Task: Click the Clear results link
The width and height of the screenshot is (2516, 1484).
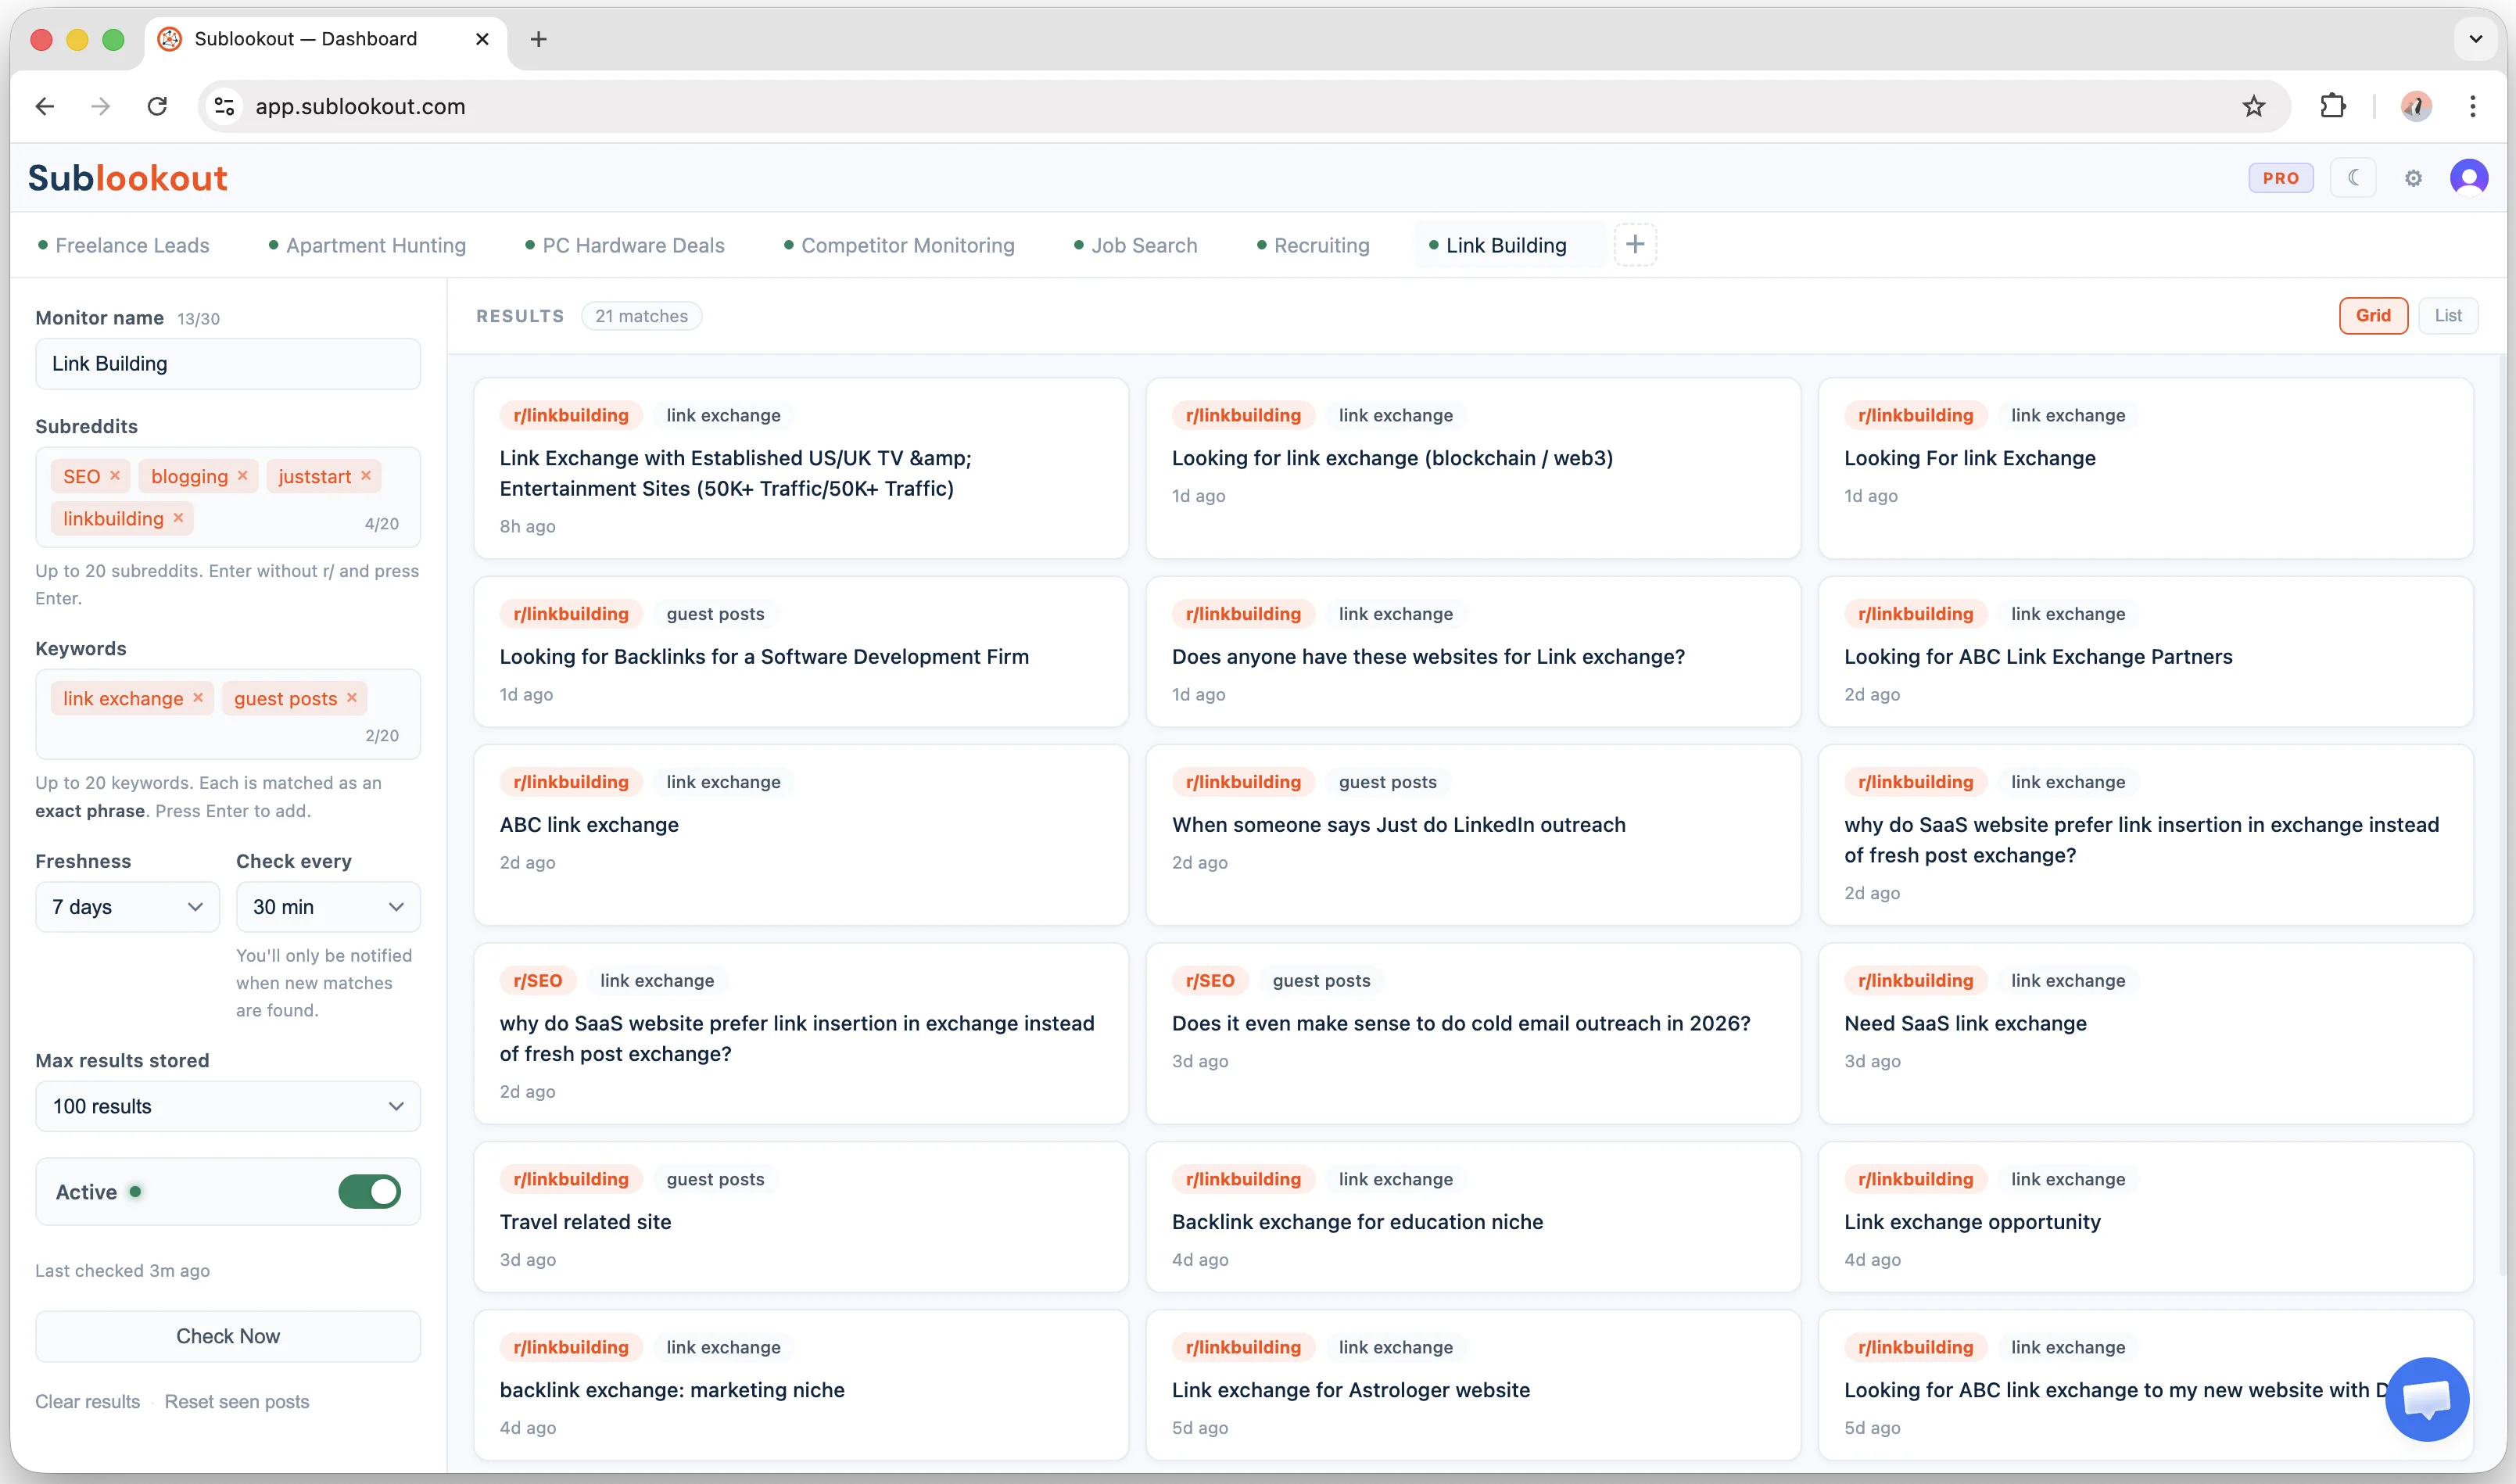Action: tap(88, 1401)
